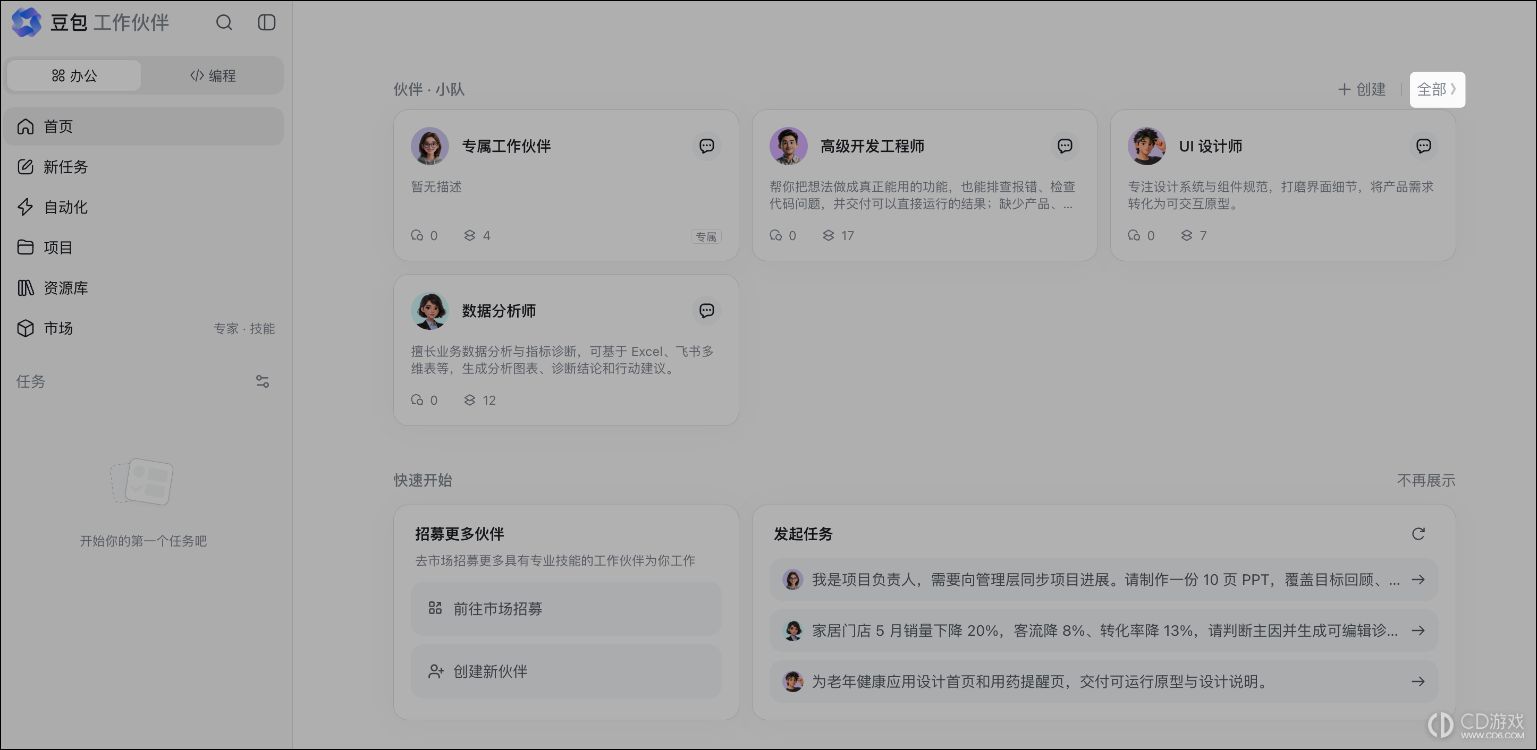
Task: Click skill count icon showing 7 on UI 设计师
Action: [x=1186, y=235]
